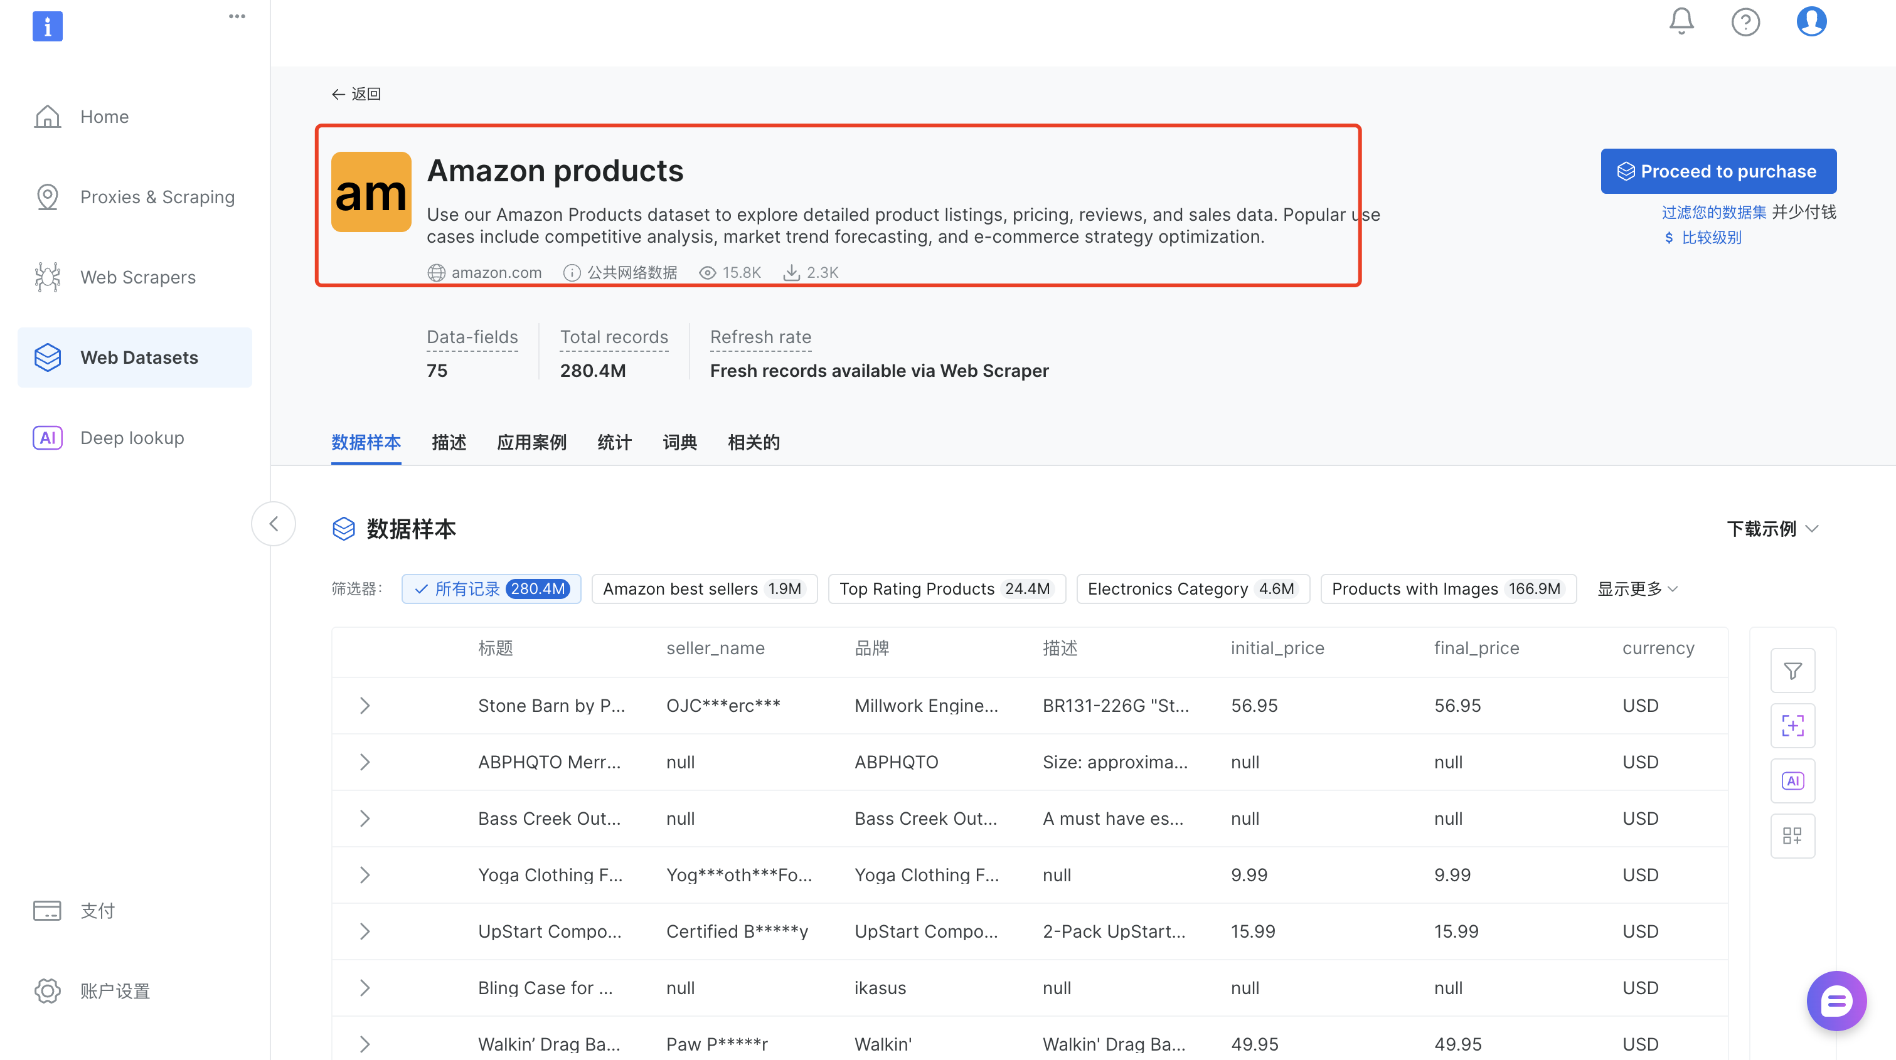This screenshot has width=1896, height=1060.
Task: Click the add-columns grid icon
Action: [x=1792, y=835]
